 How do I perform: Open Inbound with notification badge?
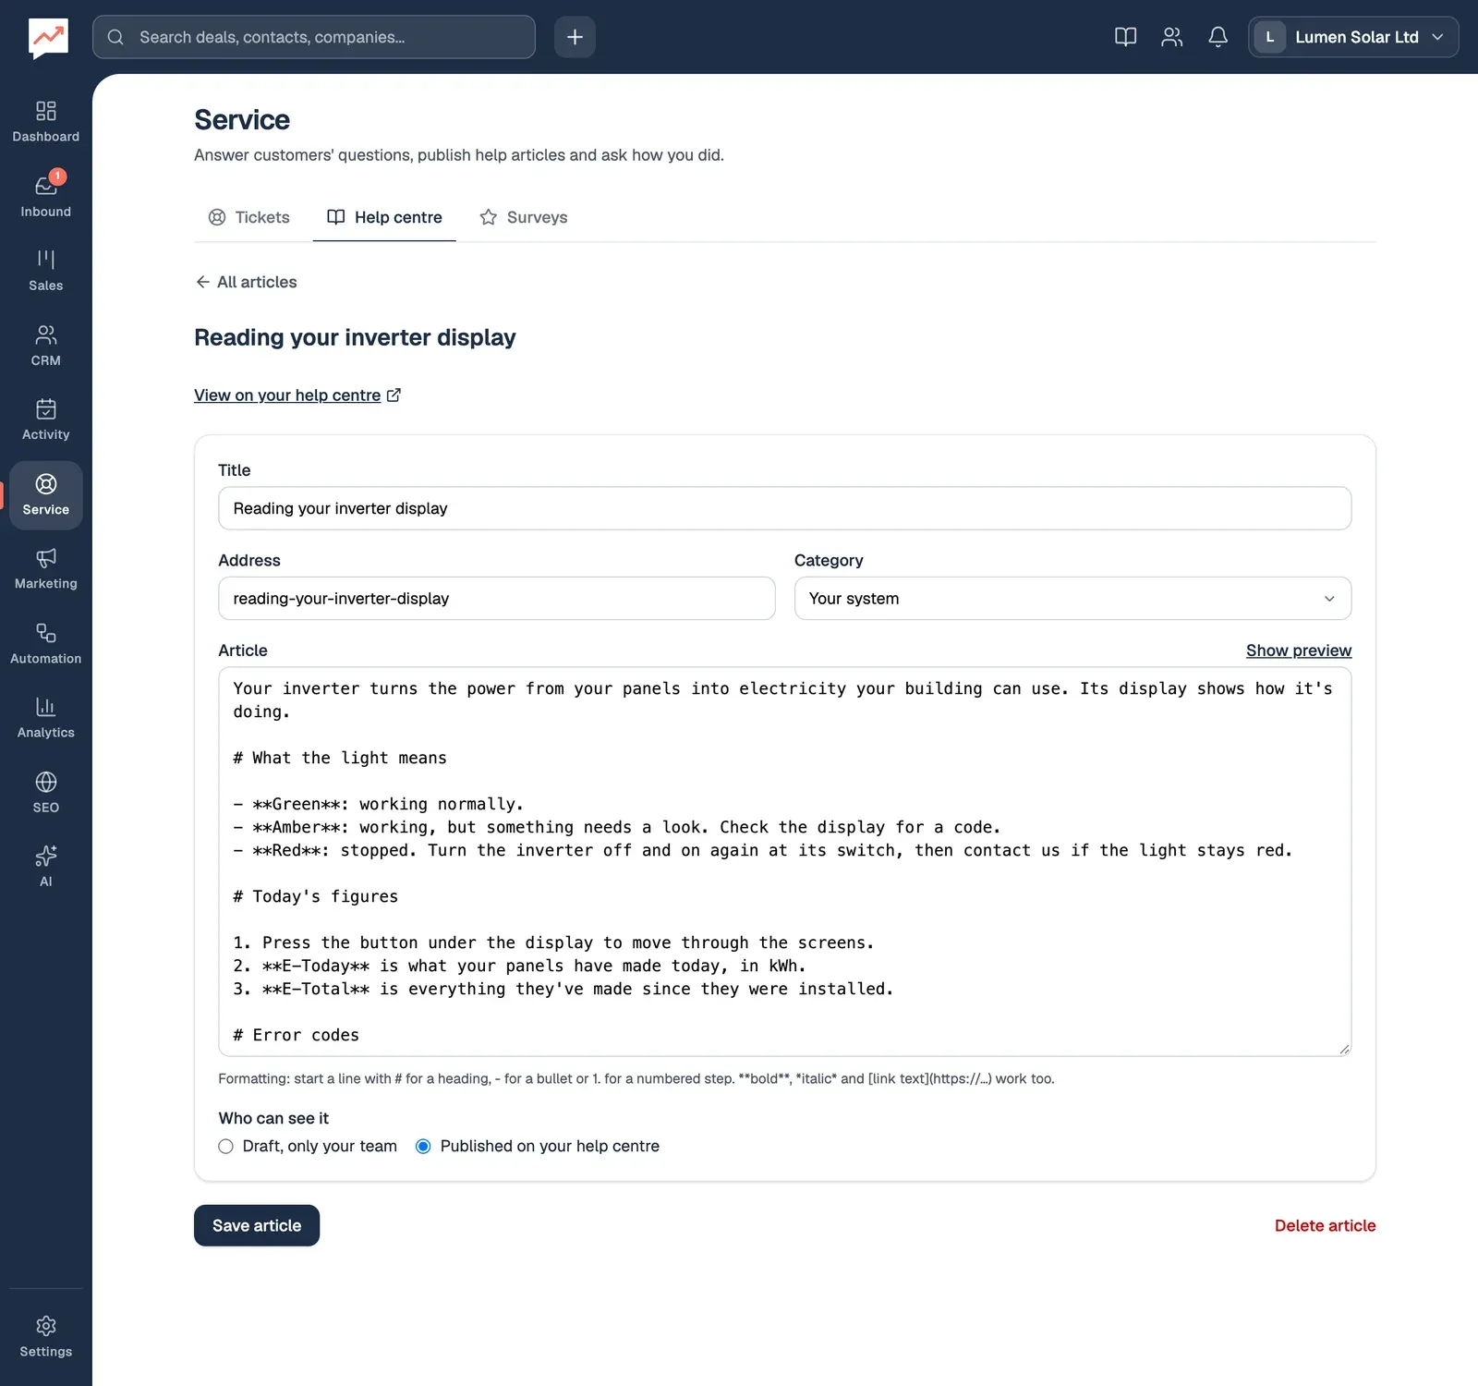tap(45, 197)
